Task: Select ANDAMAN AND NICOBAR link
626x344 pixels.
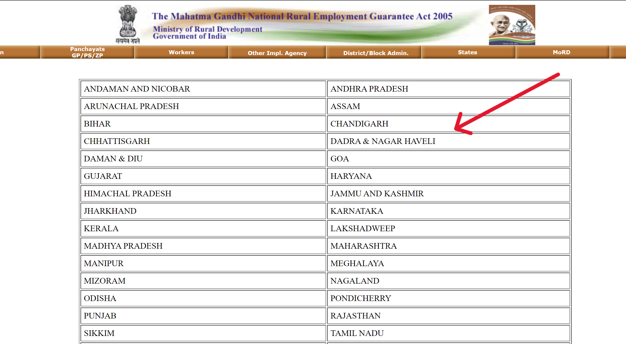Action: pos(137,89)
